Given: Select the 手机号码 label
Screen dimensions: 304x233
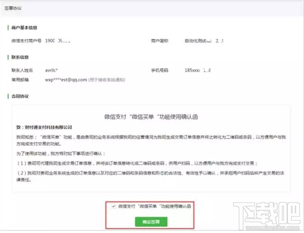Looking at the screenshot, I should pos(160,70).
